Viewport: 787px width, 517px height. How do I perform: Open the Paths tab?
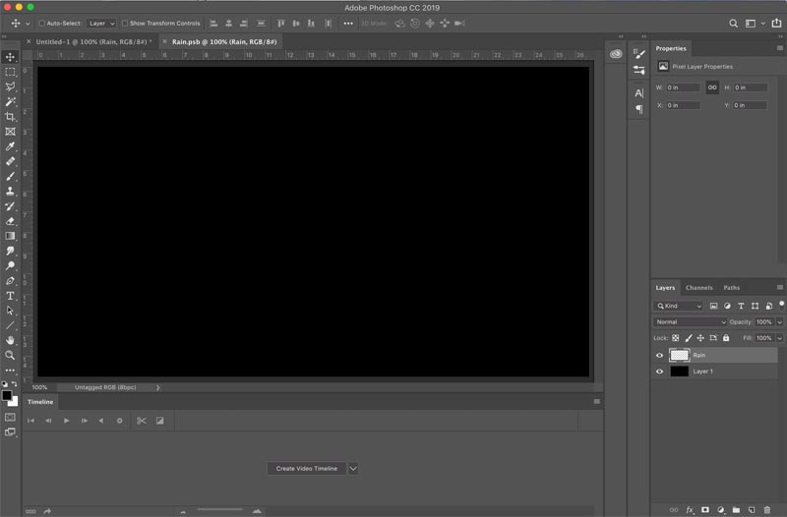point(731,288)
